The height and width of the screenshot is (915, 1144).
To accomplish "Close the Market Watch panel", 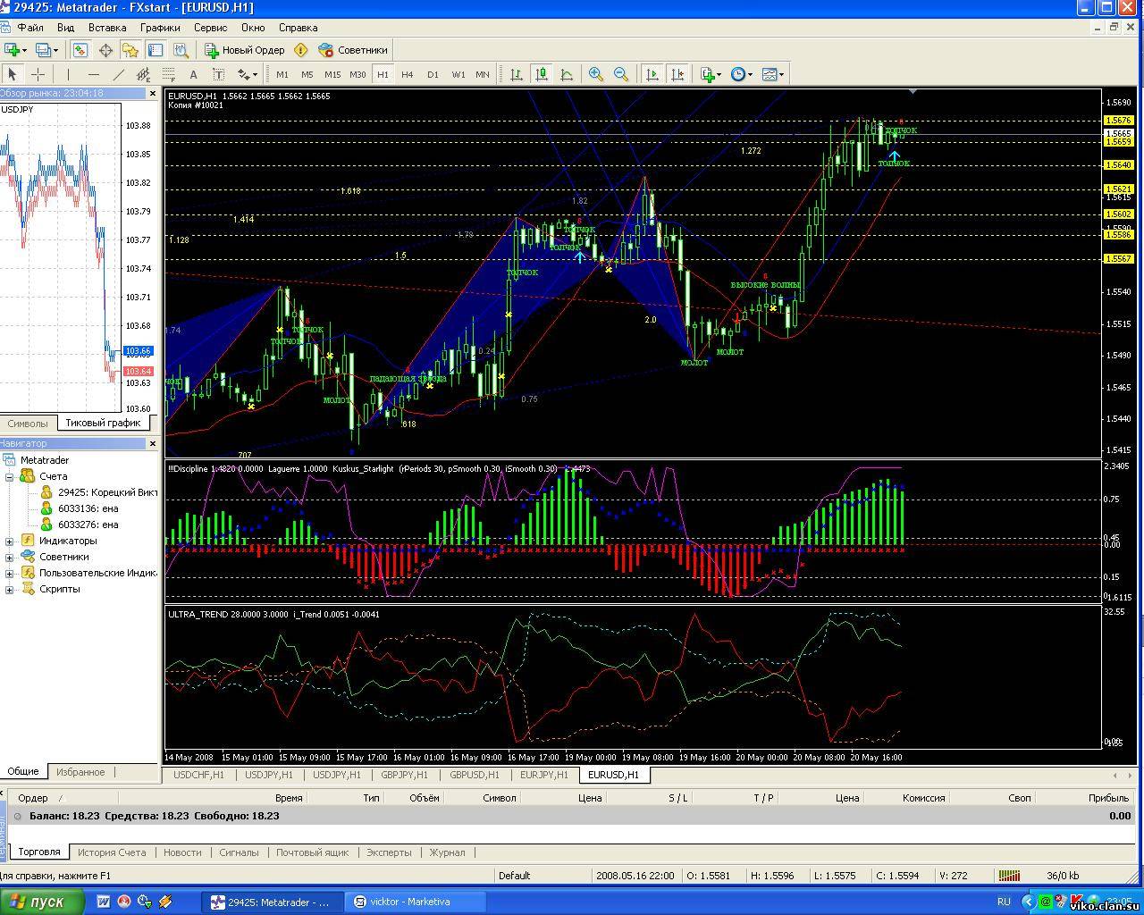I will point(152,93).
